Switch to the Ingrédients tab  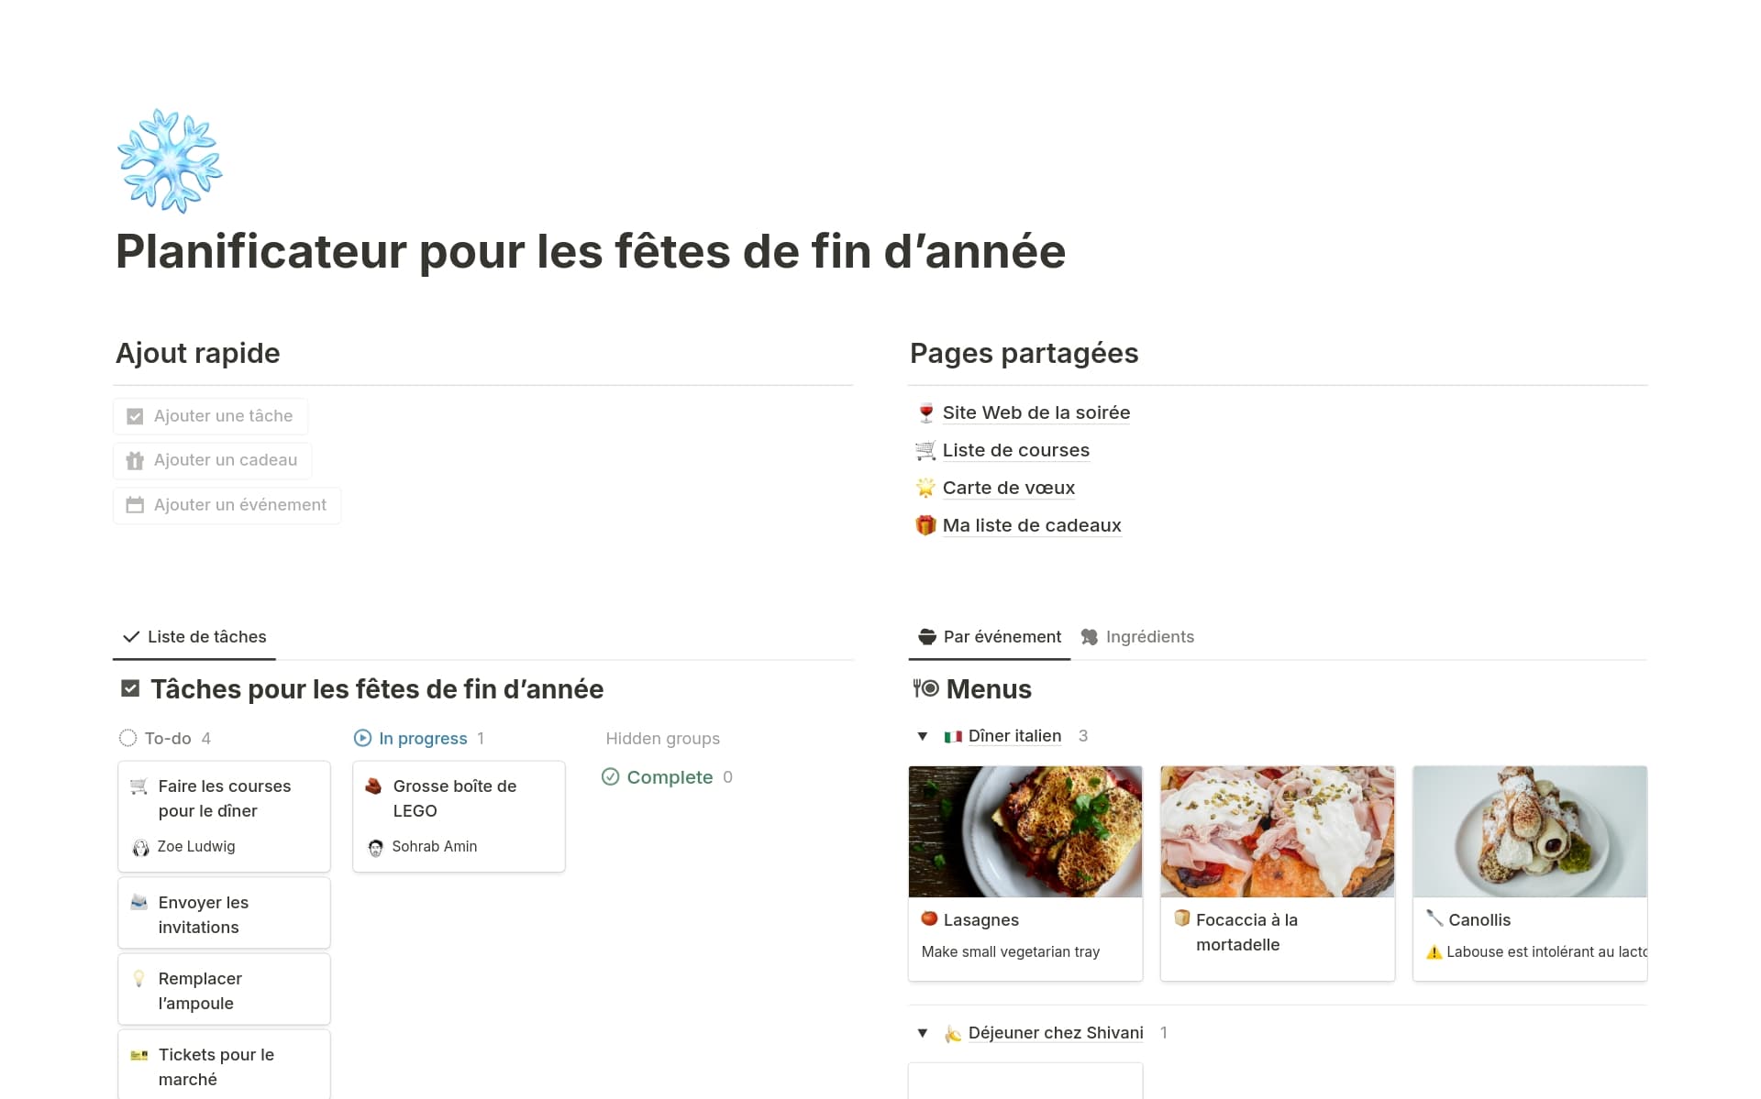[1137, 637]
